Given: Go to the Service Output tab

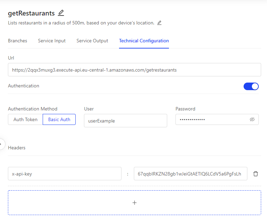Looking at the screenshot, I should point(92,41).
